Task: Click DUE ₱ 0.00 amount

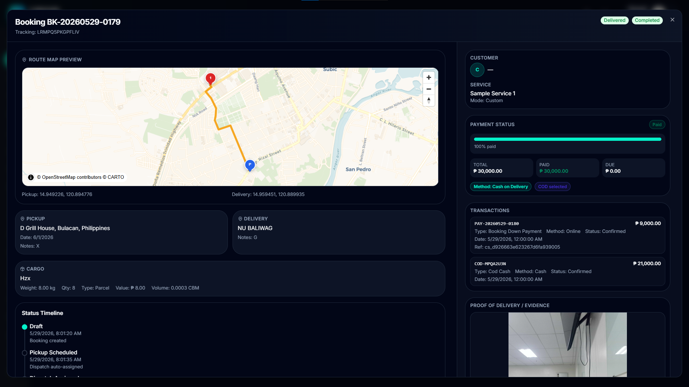Action: (613, 171)
